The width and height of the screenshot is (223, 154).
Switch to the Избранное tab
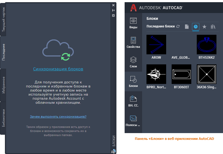tap(3, 85)
